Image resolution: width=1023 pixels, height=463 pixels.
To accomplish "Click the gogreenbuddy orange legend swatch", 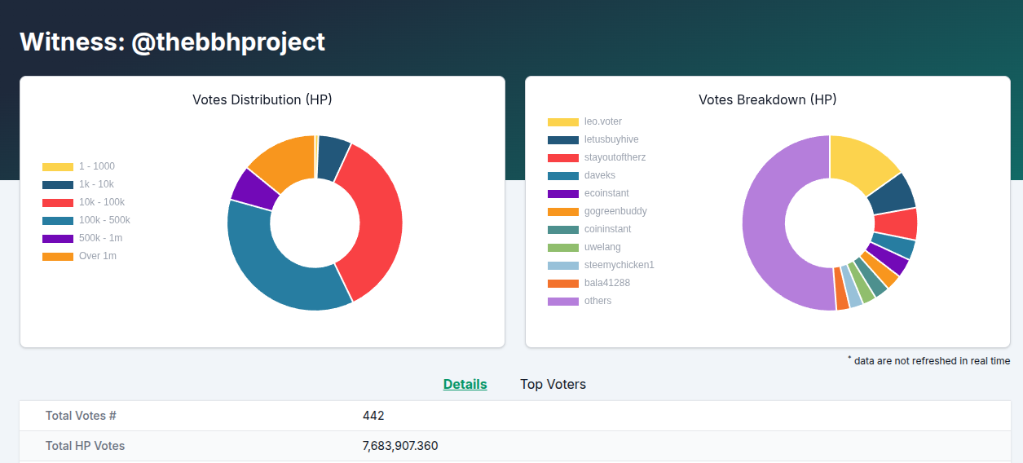I will coord(563,211).
